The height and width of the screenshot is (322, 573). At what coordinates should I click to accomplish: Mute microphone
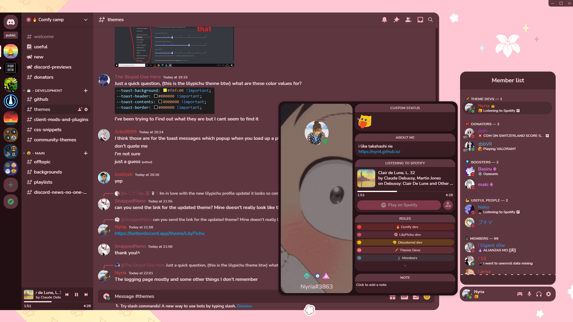click(x=529, y=294)
